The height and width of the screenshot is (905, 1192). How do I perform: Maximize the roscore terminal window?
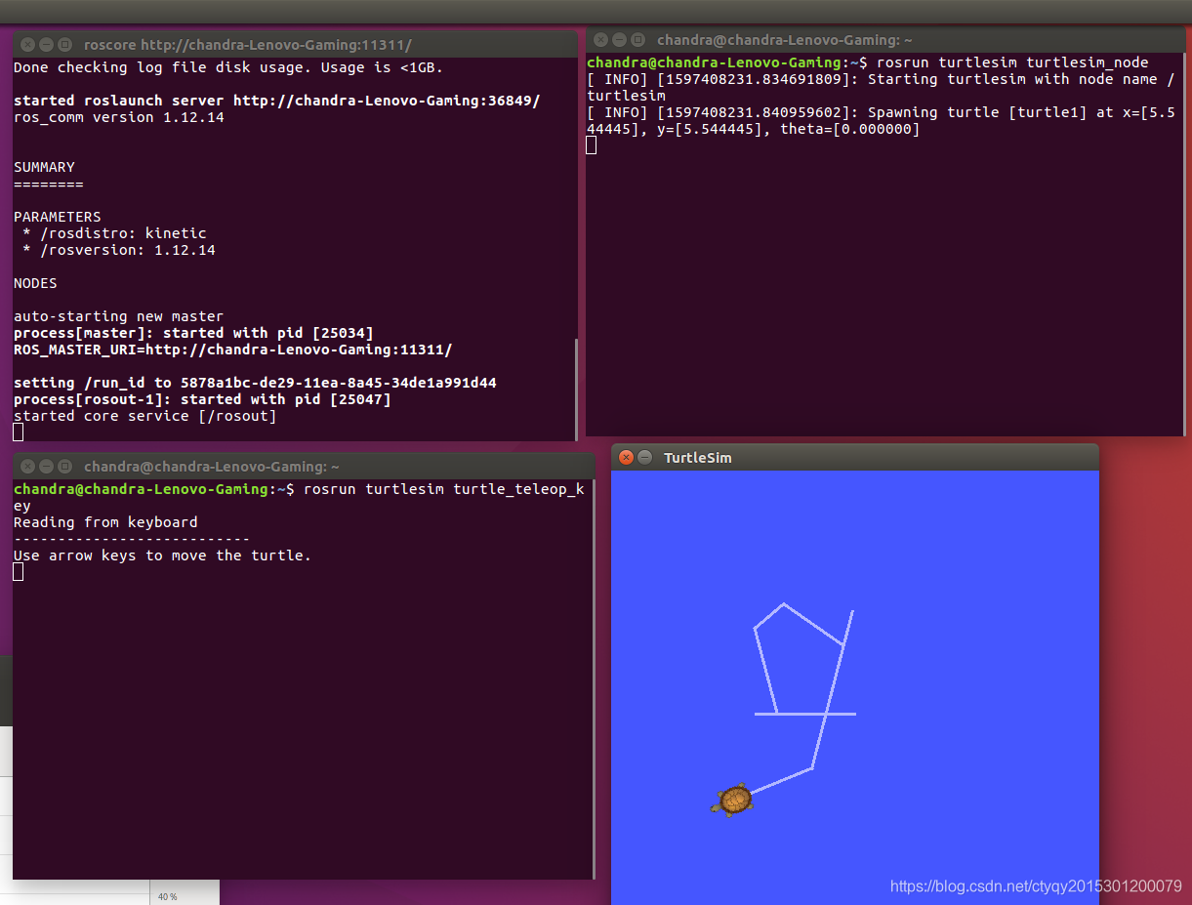tap(64, 44)
